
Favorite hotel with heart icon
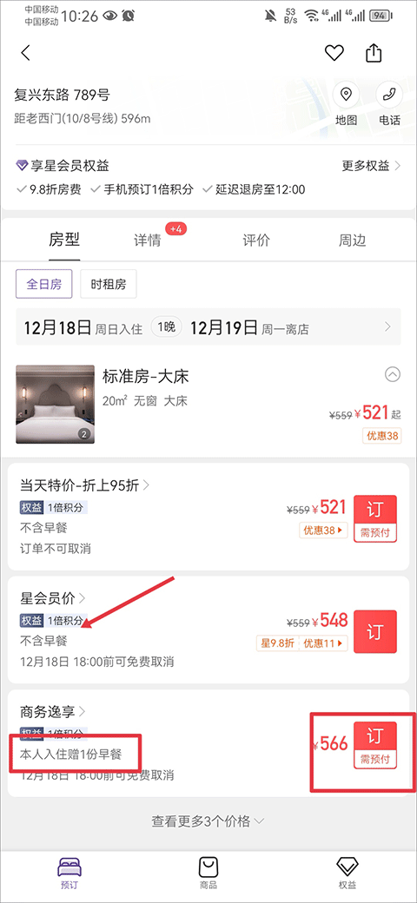[334, 53]
